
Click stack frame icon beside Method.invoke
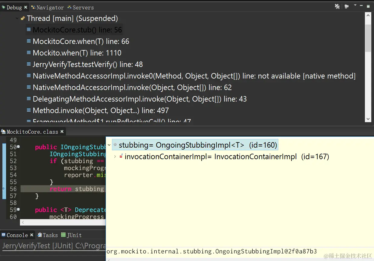pyautogui.click(x=29, y=110)
